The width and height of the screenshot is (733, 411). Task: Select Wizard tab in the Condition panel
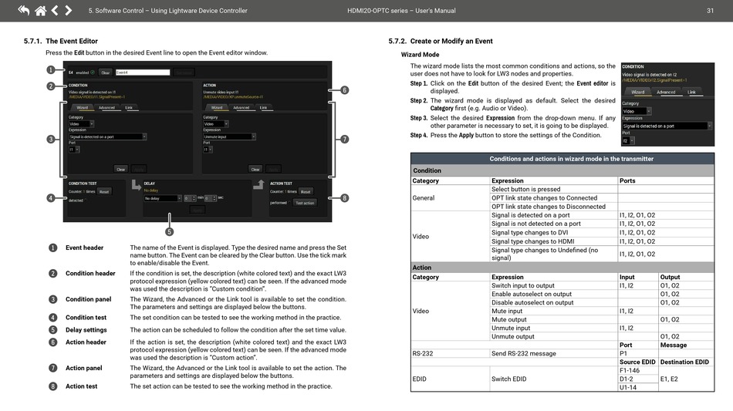83,107
